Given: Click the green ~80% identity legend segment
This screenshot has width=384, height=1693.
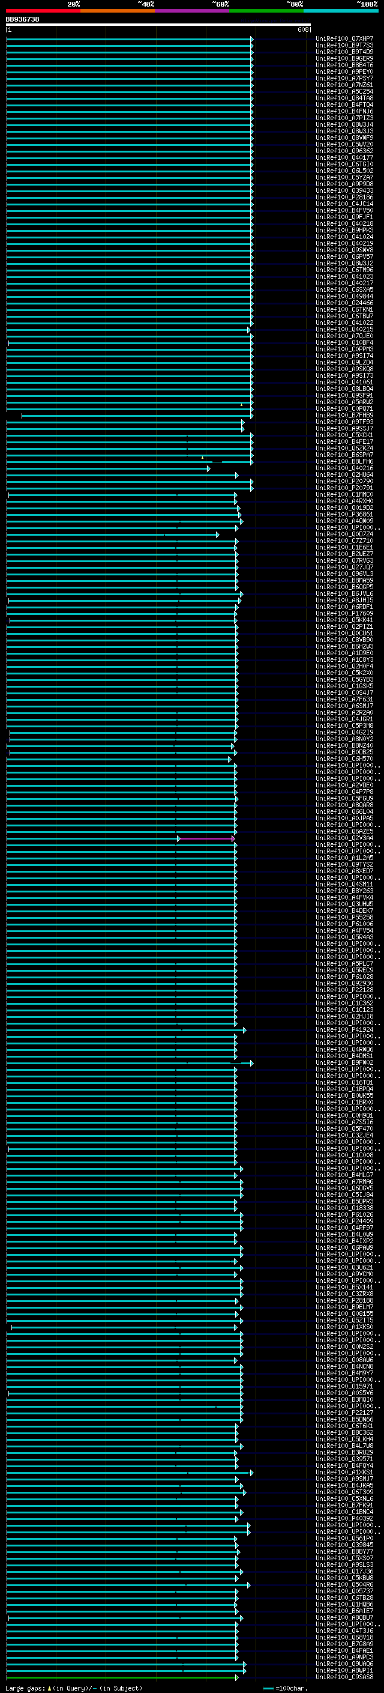Looking at the screenshot, I should [x=266, y=11].
